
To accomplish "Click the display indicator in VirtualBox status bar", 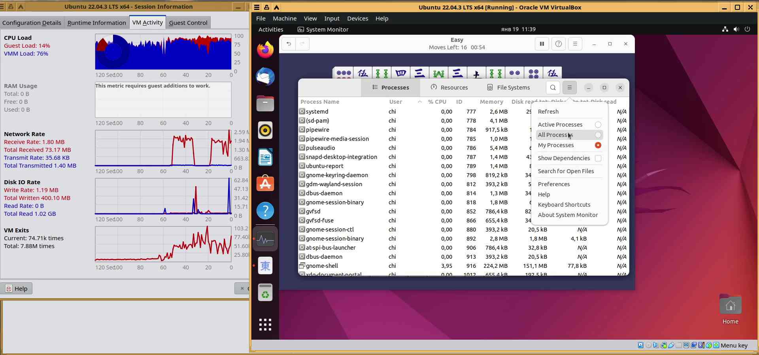I will point(686,345).
